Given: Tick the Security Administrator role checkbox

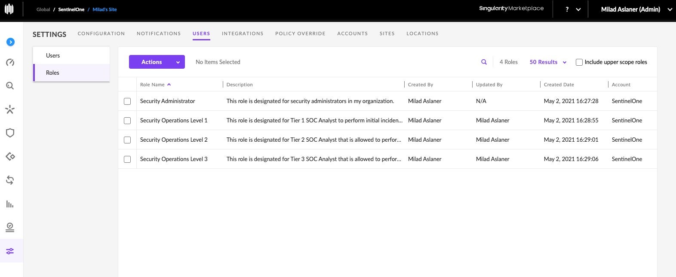Looking at the screenshot, I should click(127, 101).
